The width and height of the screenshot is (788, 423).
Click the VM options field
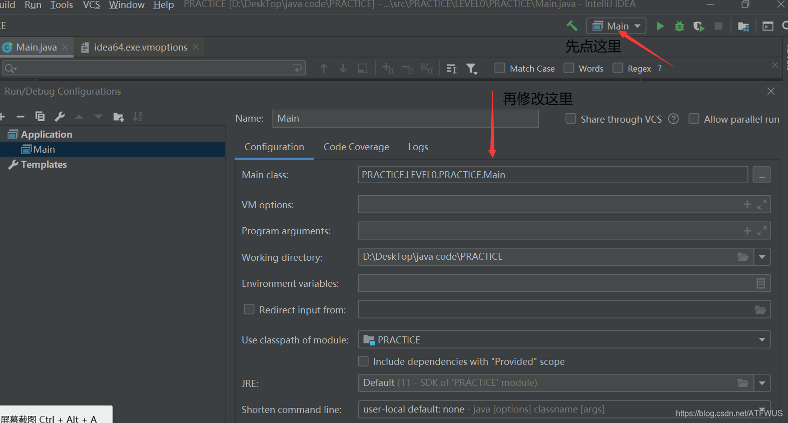pyautogui.click(x=564, y=204)
